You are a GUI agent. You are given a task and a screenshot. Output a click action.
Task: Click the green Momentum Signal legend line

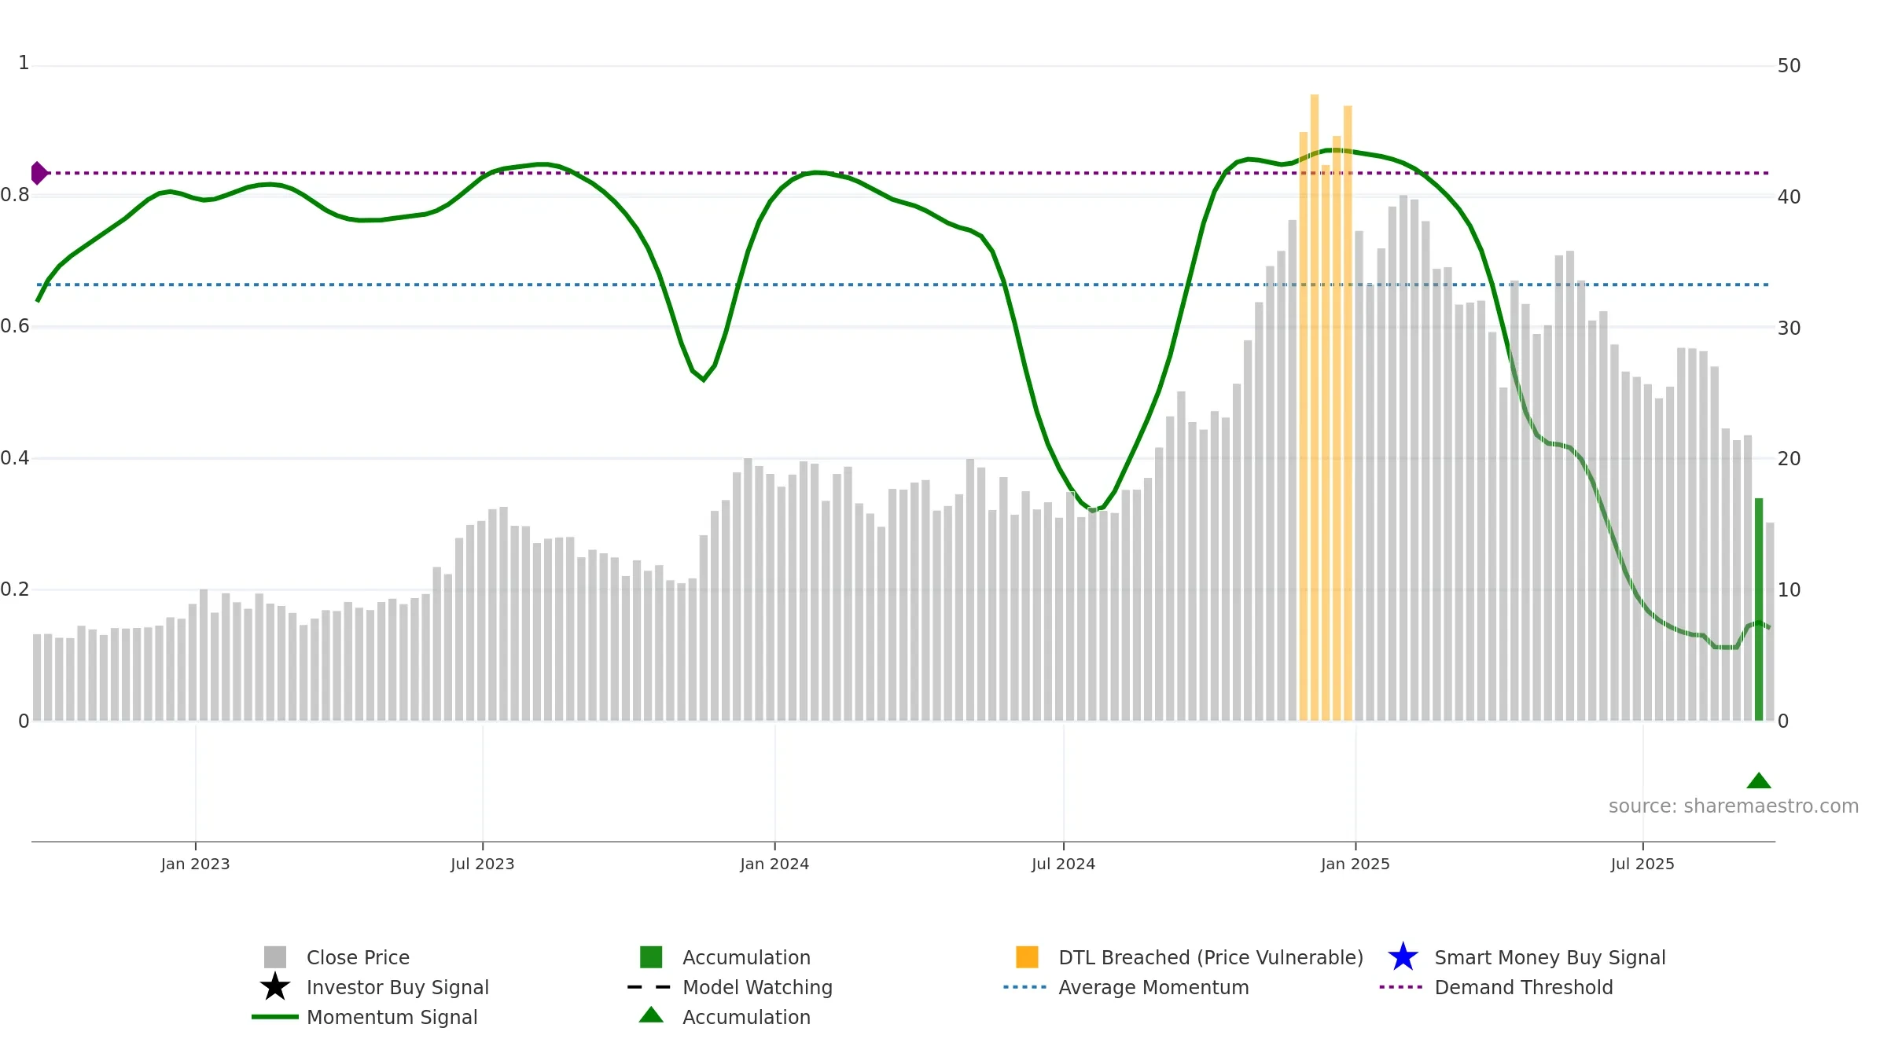275,1017
